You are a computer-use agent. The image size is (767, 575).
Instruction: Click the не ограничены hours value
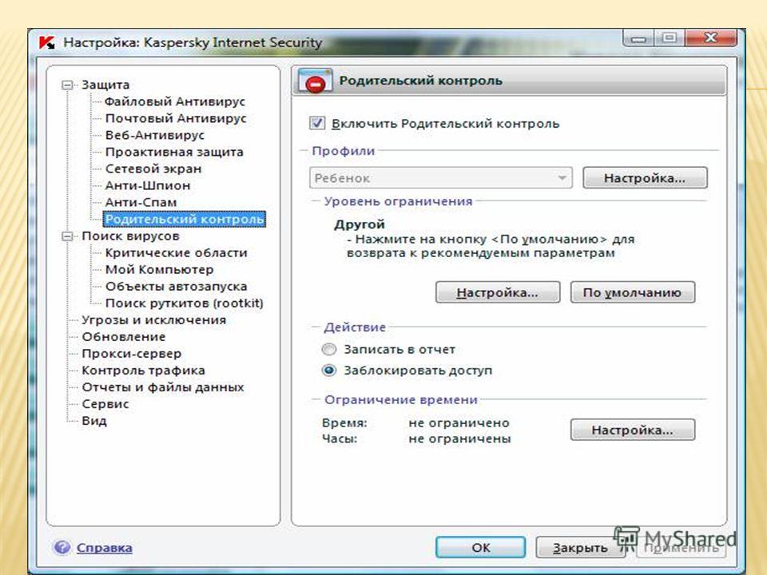459,438
